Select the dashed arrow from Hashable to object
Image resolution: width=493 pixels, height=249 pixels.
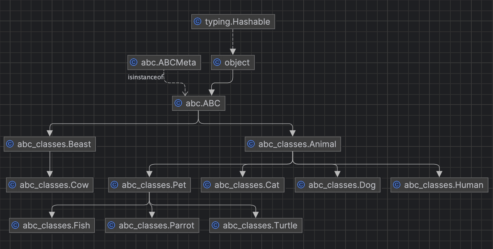[233, 41]
